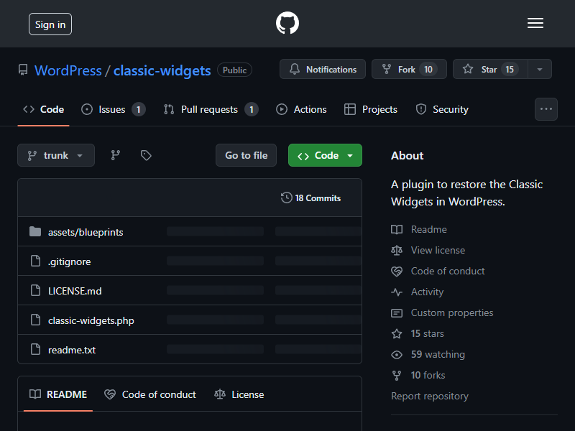Click the fork icon beside 10 forks
This screenshot has width=575, height=431.
(397, 376)
